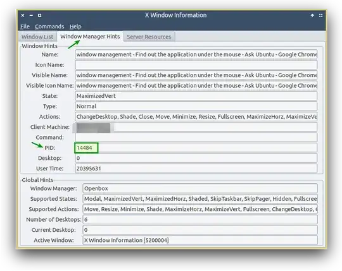Click the Window Manager field showing Openbox
The height and width of the screenshot is (271, 342).
(x=200, y=188)
